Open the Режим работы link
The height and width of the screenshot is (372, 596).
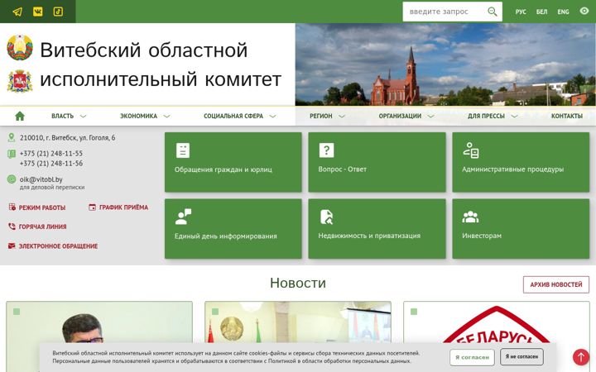pos(42,207)
